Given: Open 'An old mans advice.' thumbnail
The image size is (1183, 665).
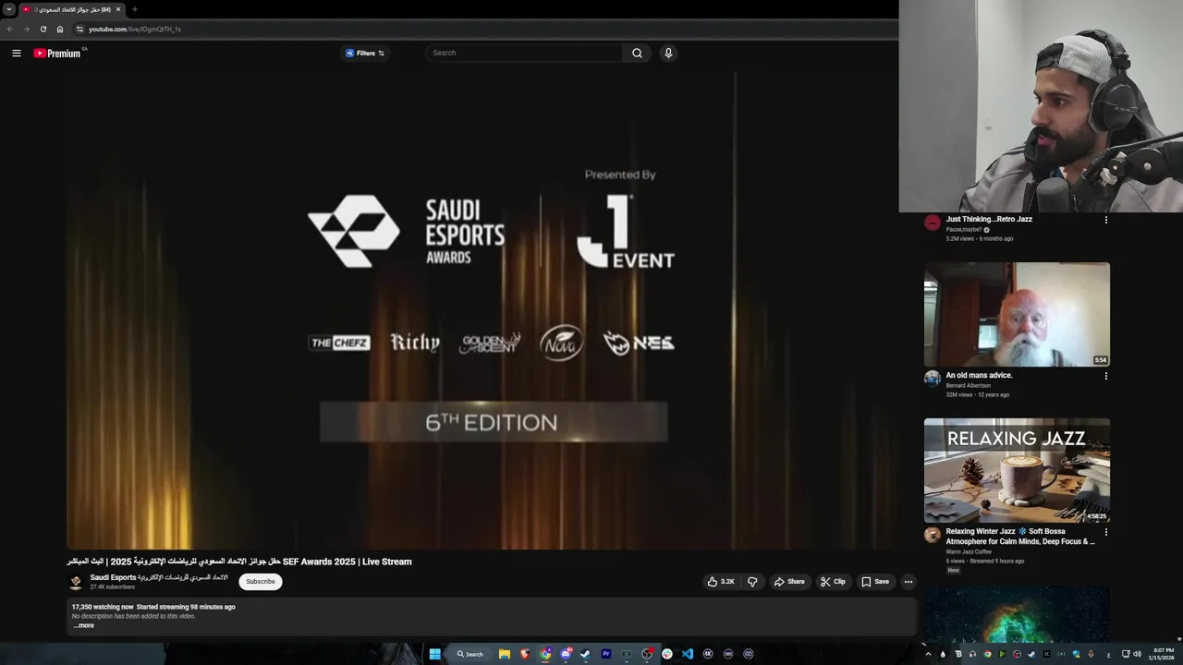Looking at the screenshot, I should [1017, 315].
